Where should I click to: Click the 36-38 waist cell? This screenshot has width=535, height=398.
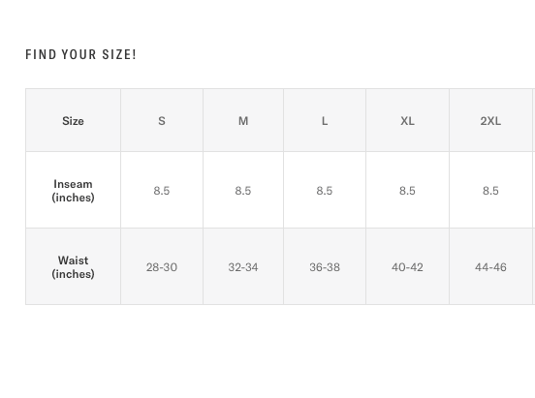click(325, 266)
